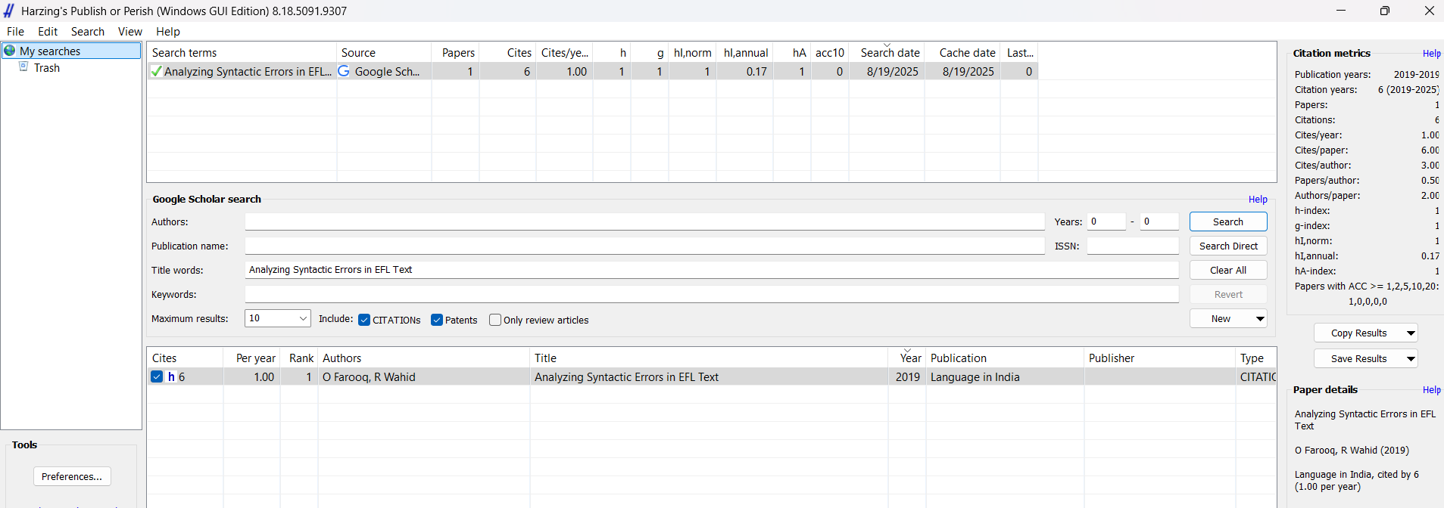Viewport: 1444px width, 508px height.
Task: Click the New search button
Action: 1221,319
